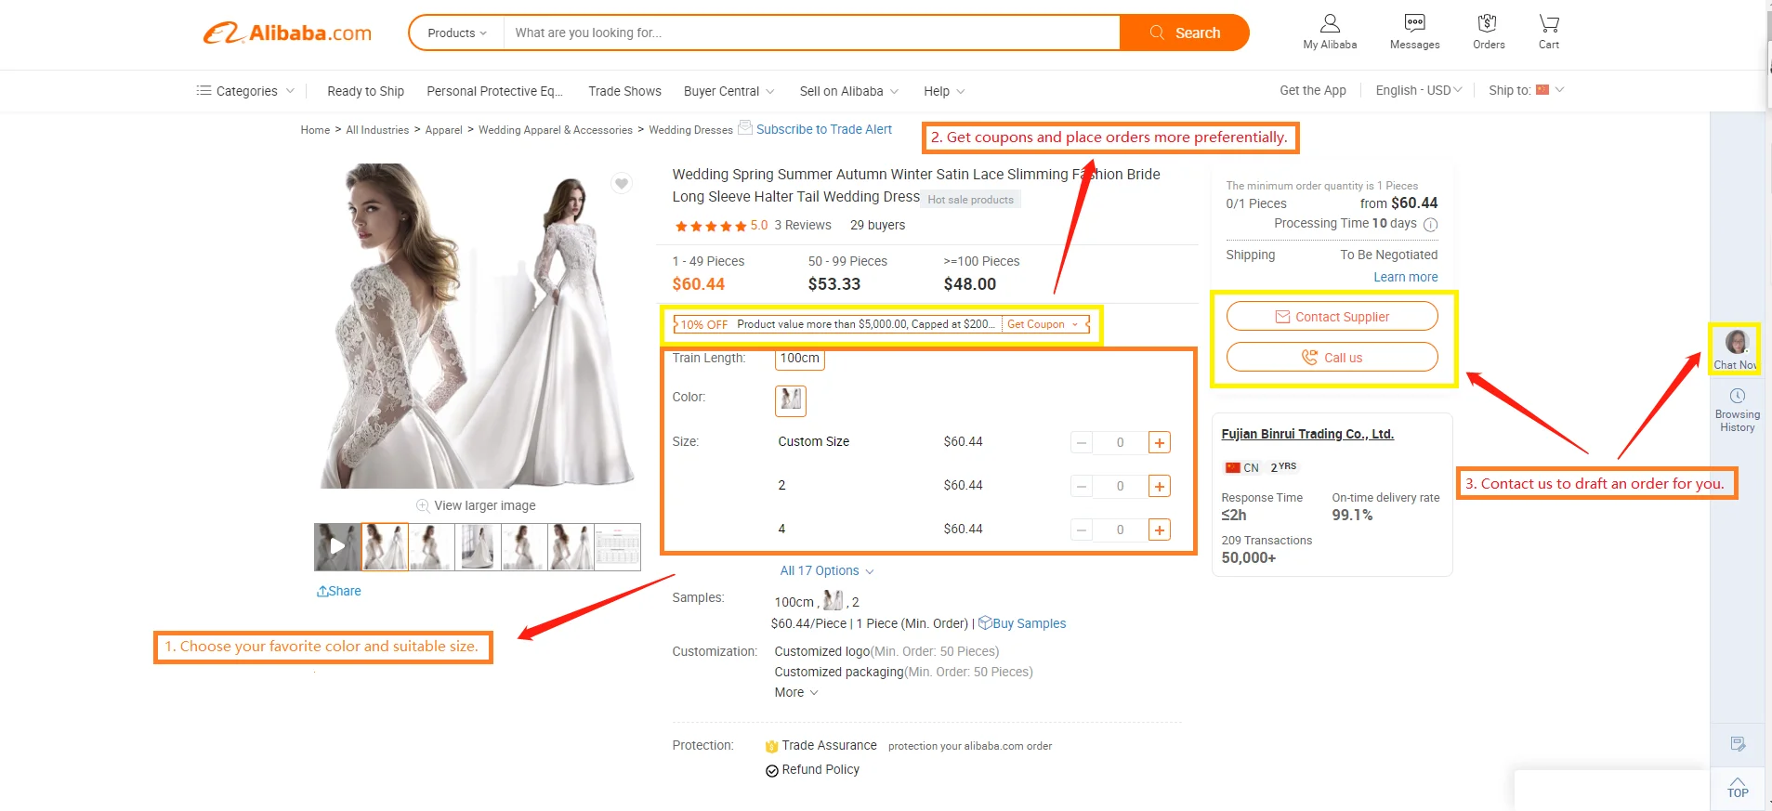Open Chat Now in the side panel
The width and height of the screenshot is (1772, 811).
click(1735, 349)
